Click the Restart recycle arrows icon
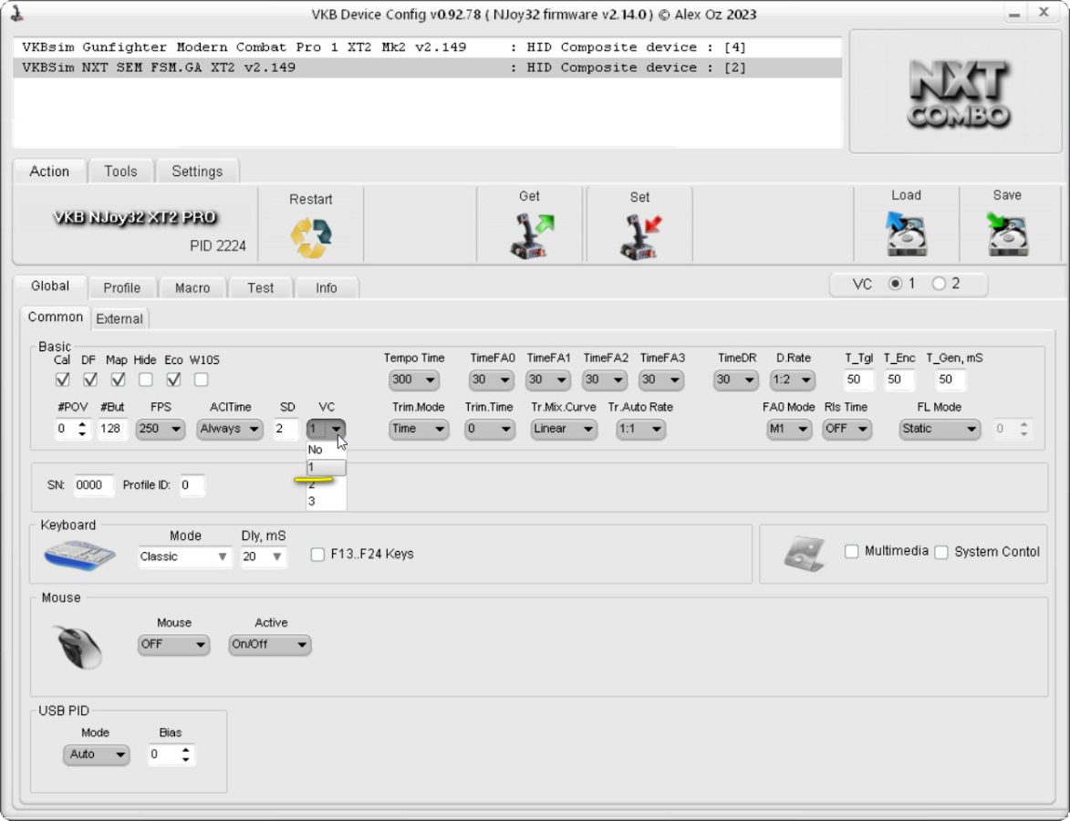The image size is (1070, 821). pyautogui.click(x=311, y=237)
